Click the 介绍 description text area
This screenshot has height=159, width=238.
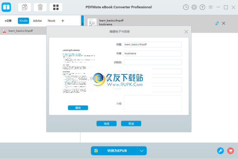(x=153, y=104)
